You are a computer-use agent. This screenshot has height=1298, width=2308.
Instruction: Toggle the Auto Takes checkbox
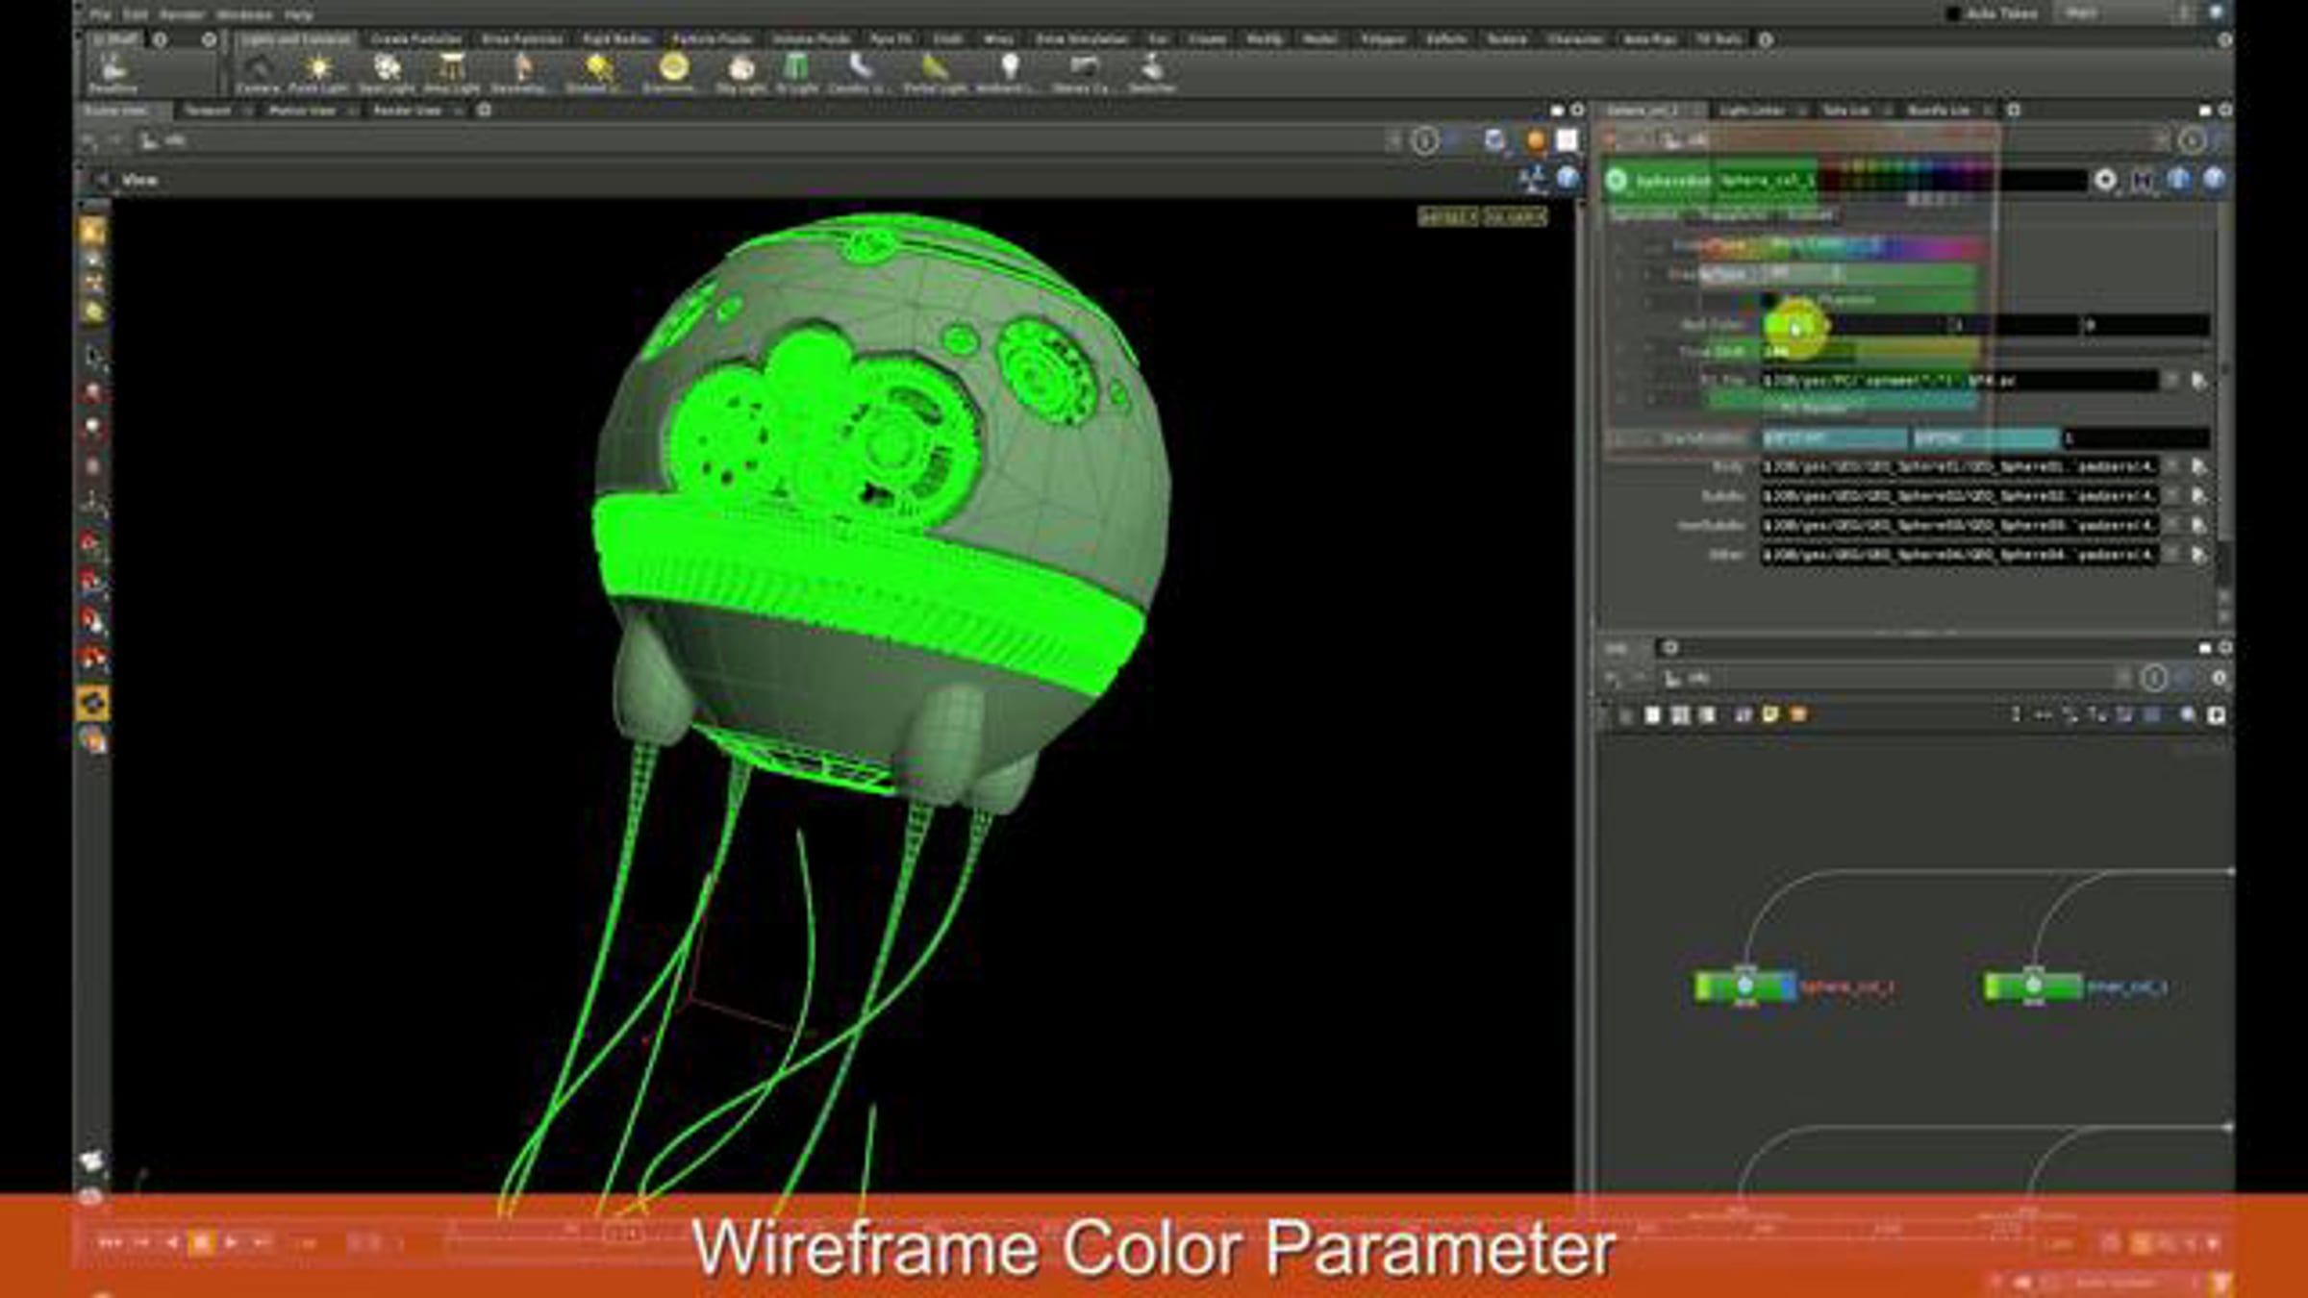click(1953, 13)
